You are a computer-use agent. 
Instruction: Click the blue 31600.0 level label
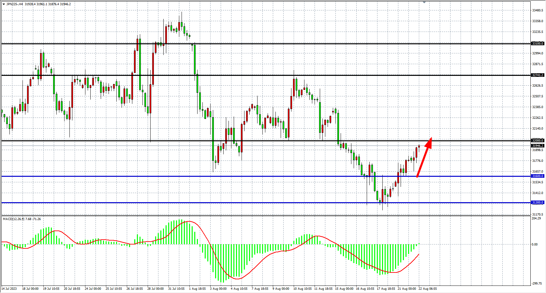point(538,176)
